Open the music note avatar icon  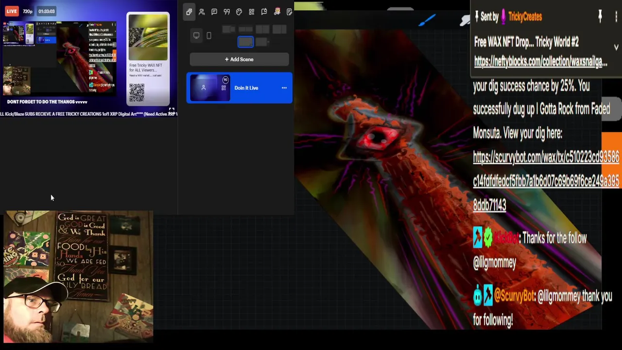pyautogui.click(x=277, y=12)
